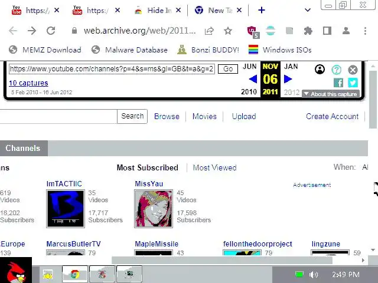This screenshot has width=378, height=283.
Task: Open the tab search chevron
Action: click(307, 10)
